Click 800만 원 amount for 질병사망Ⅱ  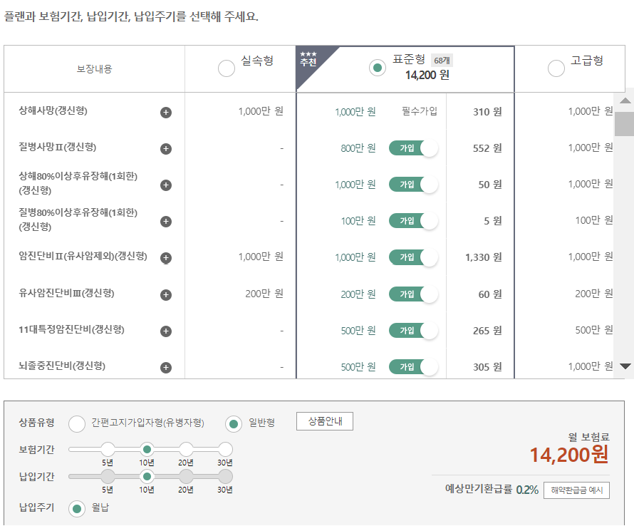[x=358, y=148]
